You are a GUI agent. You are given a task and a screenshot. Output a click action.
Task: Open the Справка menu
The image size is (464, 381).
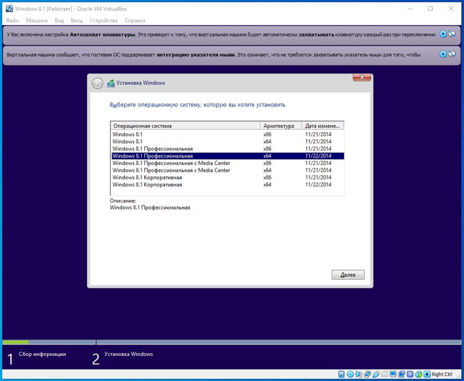(x=135, y=21)
